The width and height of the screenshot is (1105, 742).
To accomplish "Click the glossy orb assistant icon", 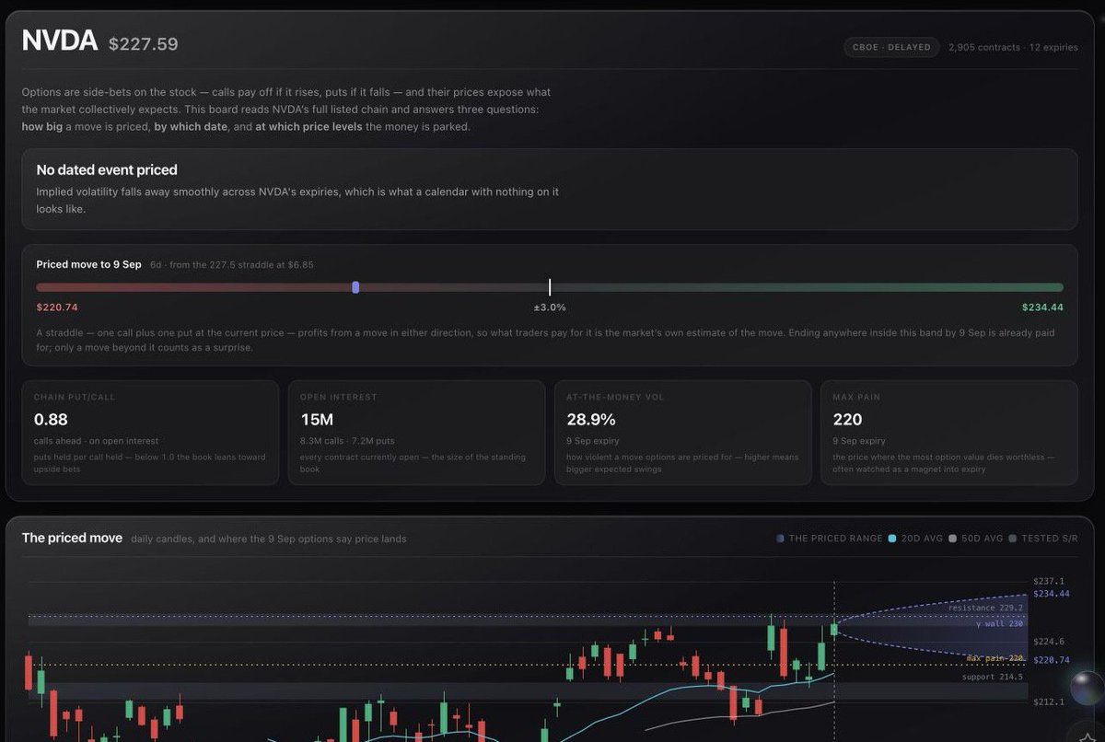I will click(1087, 688).
